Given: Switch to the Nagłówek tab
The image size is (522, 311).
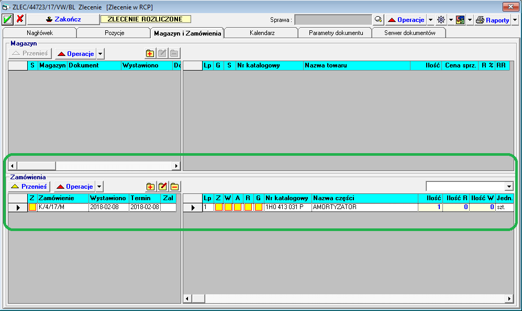Looking at the screenshot, I should (40, 33).
